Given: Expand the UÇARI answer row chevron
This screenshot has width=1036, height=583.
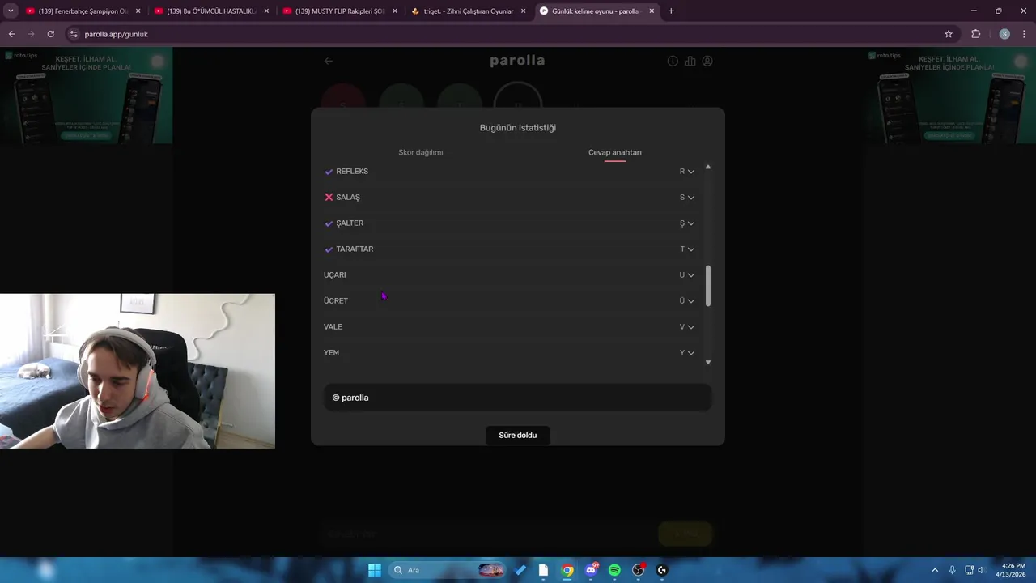Looking at the screenshot, I should point(690,275).
